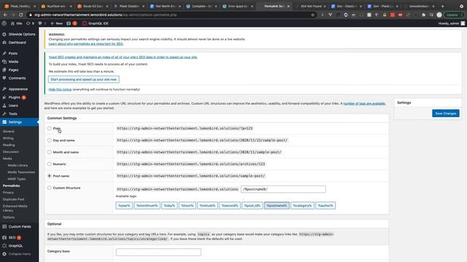
Task: Open Writing settings submenu item
Action: (x=8, y=138)
